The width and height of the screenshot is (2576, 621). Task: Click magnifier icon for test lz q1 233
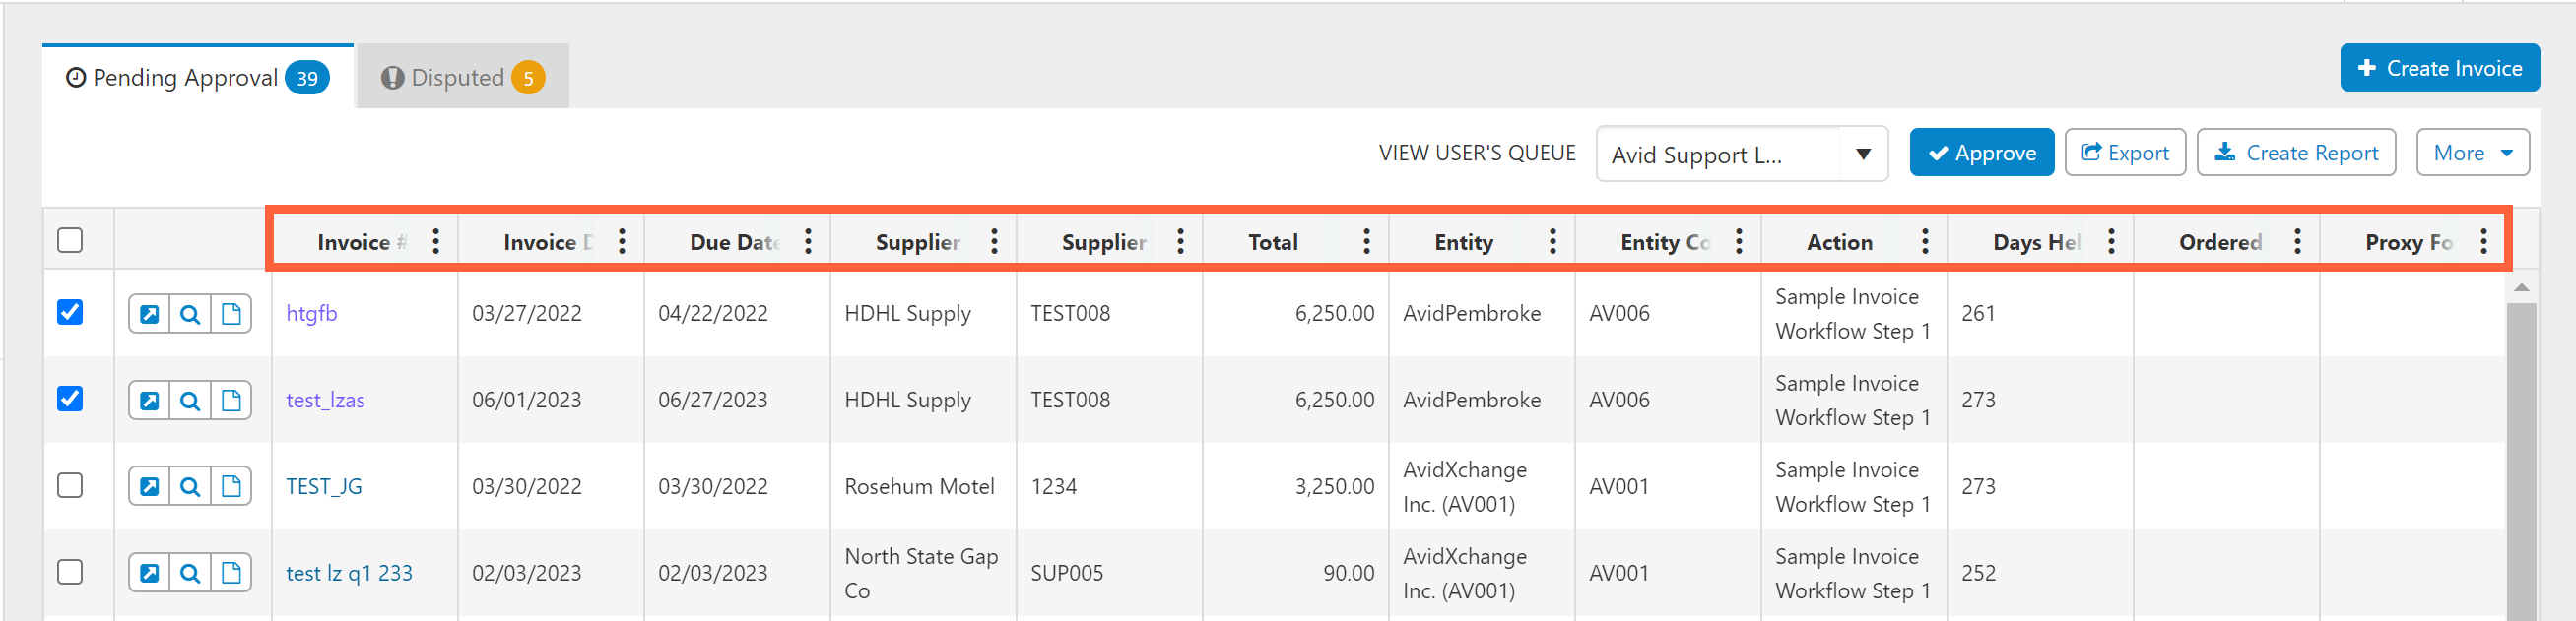[190, 574]
